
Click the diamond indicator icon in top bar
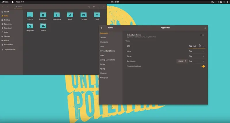tap(218, 2)
